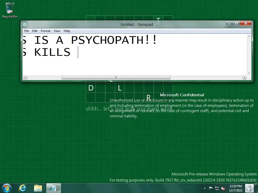The image size is (258, 193).
Task: Click the Notepad icon in the title bar
Action: [x=25, y=24]
